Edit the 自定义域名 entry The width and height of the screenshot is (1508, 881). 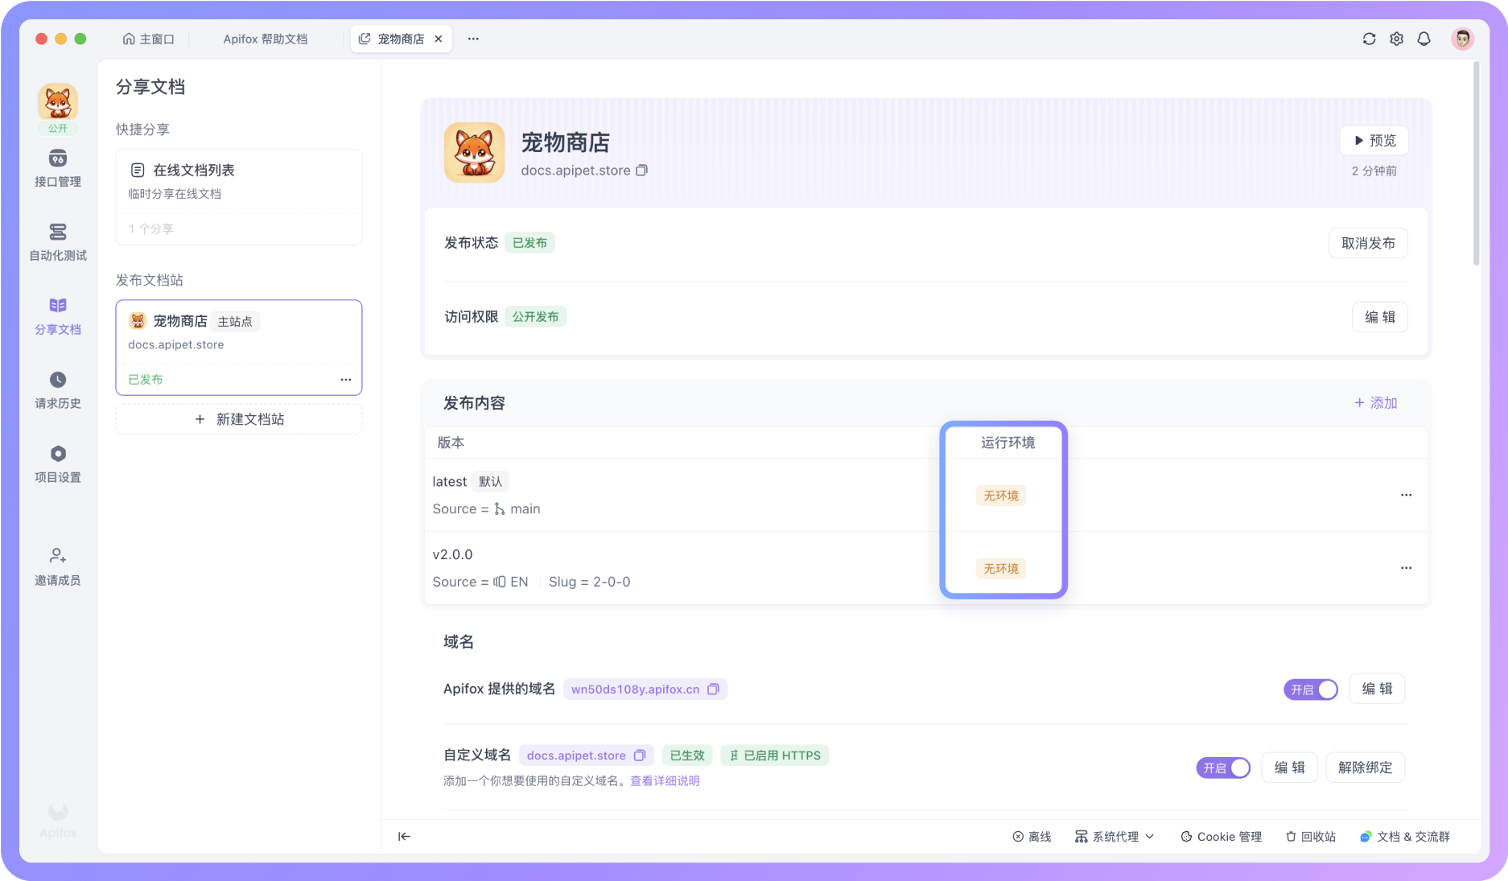[1289, 768]
